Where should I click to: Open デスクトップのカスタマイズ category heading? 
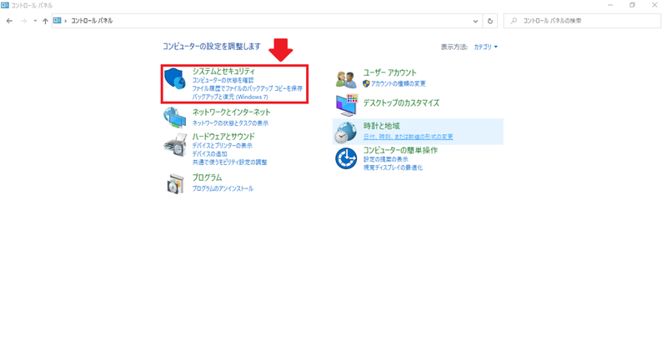coord(401,102)
